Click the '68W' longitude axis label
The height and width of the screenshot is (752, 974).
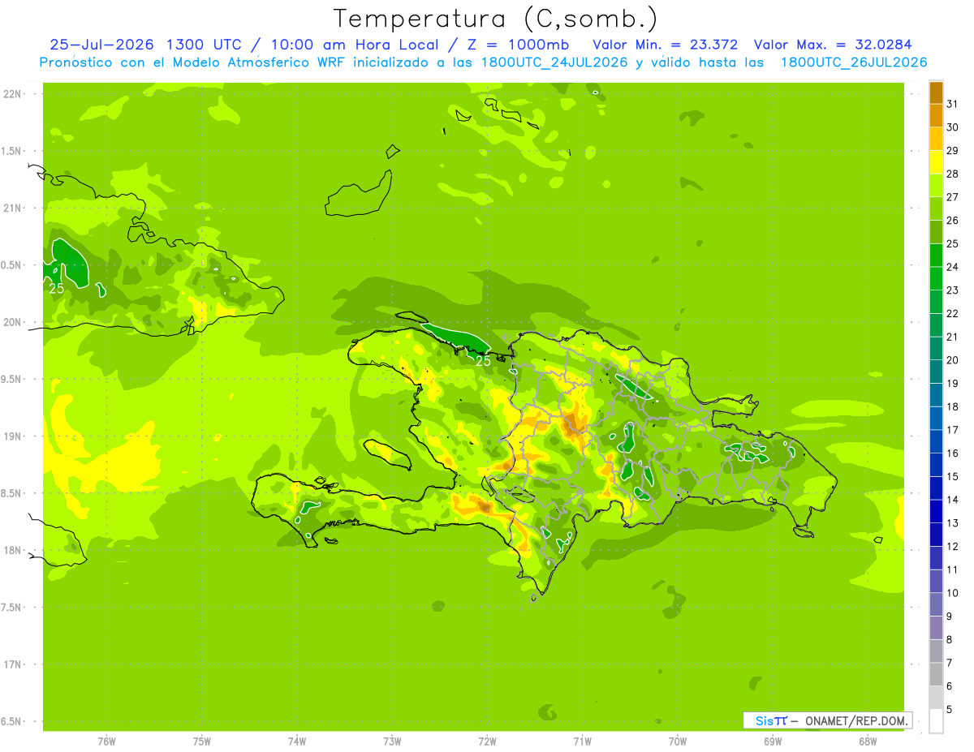pos(868,741)
